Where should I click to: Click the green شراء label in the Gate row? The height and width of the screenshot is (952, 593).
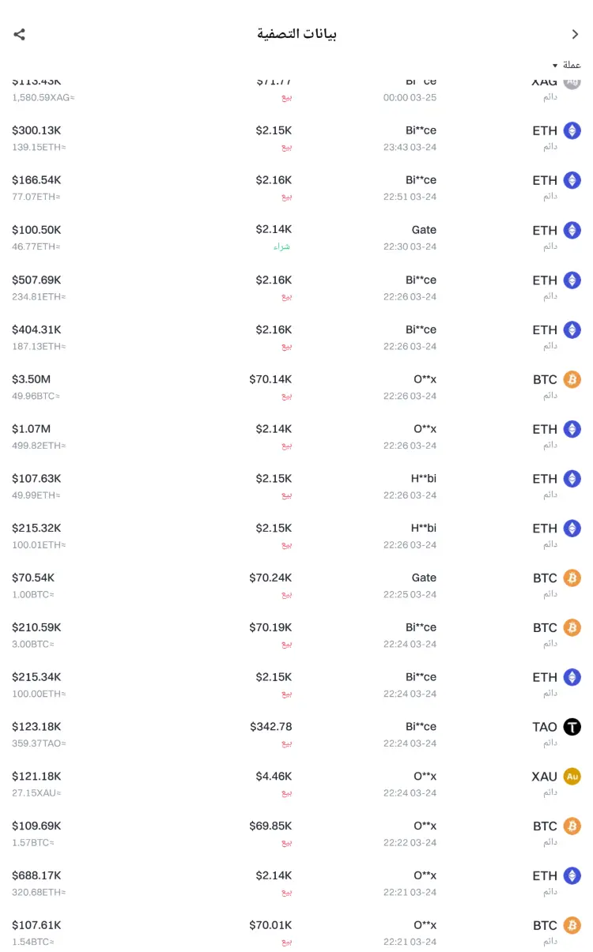pyautogui.click(x=282, y=246)
